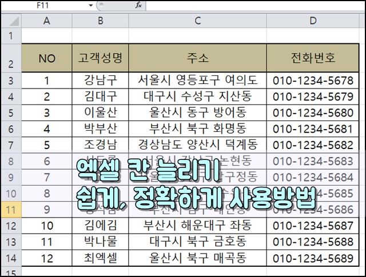This screenshot has width=366, height=277.
Task: Select phone number 010-1234-5682
Action: [313, 145]
